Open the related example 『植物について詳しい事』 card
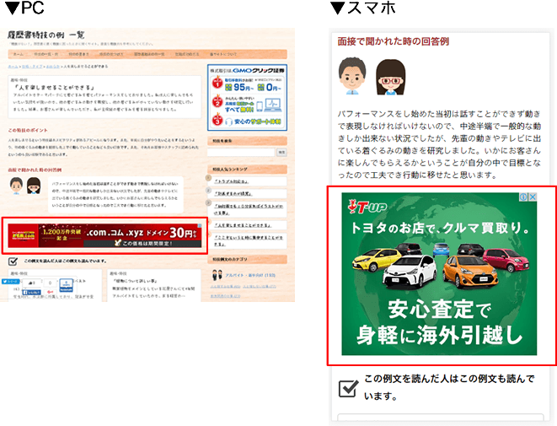The height and width of the screenshot is (426, 557). pos(154,285)
